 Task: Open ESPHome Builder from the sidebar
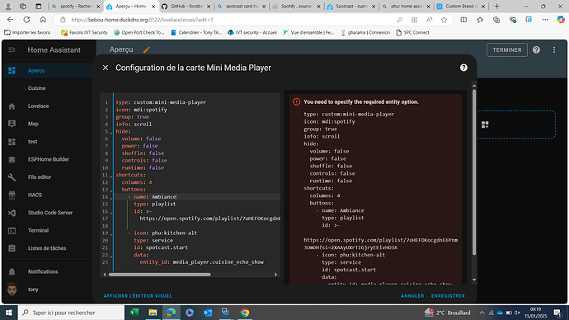click(47, 159)
